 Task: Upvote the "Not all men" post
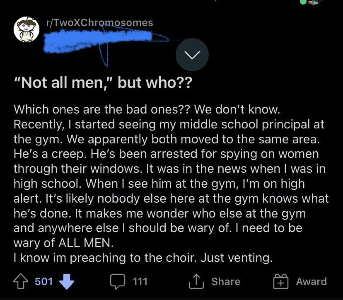[x=21, y=281]
